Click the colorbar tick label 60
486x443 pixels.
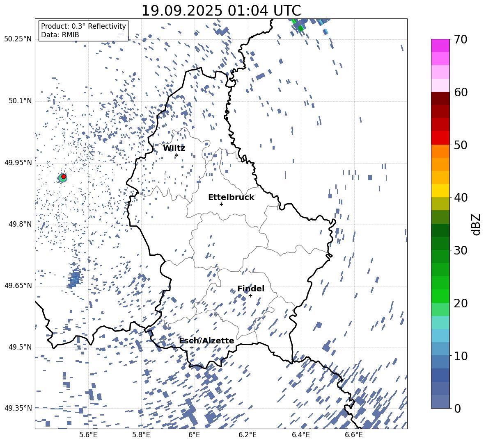tap(461, 92)
